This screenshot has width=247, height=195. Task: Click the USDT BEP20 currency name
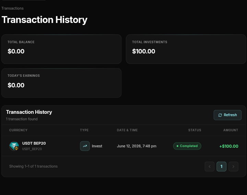pyautogui.click(x=34, y=143)
